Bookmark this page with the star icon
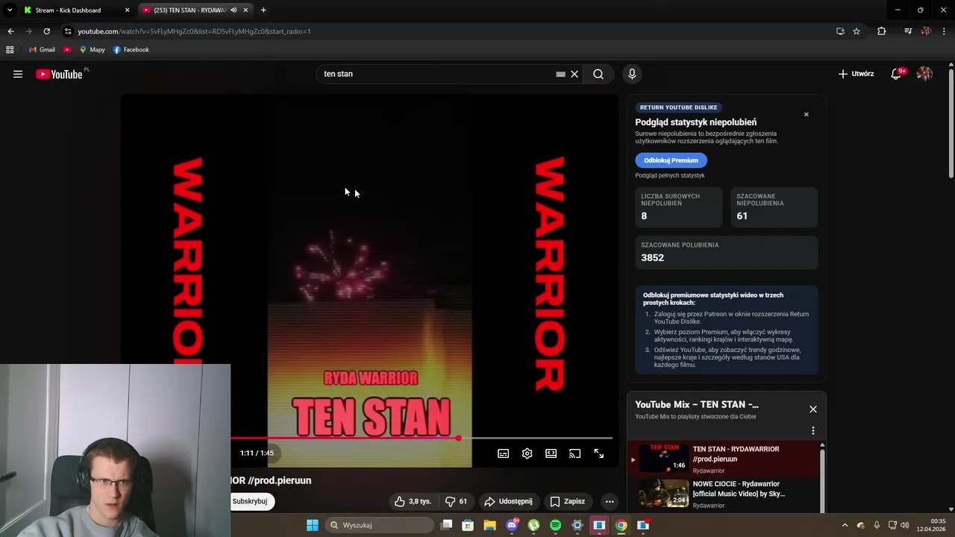This screenshot has height=537, width=955. click(857, 31)
